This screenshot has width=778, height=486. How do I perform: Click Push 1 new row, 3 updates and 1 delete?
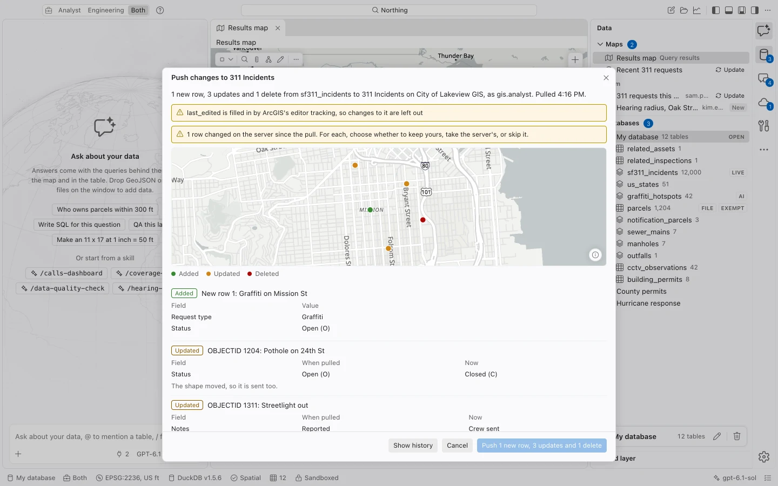(542, 446)
